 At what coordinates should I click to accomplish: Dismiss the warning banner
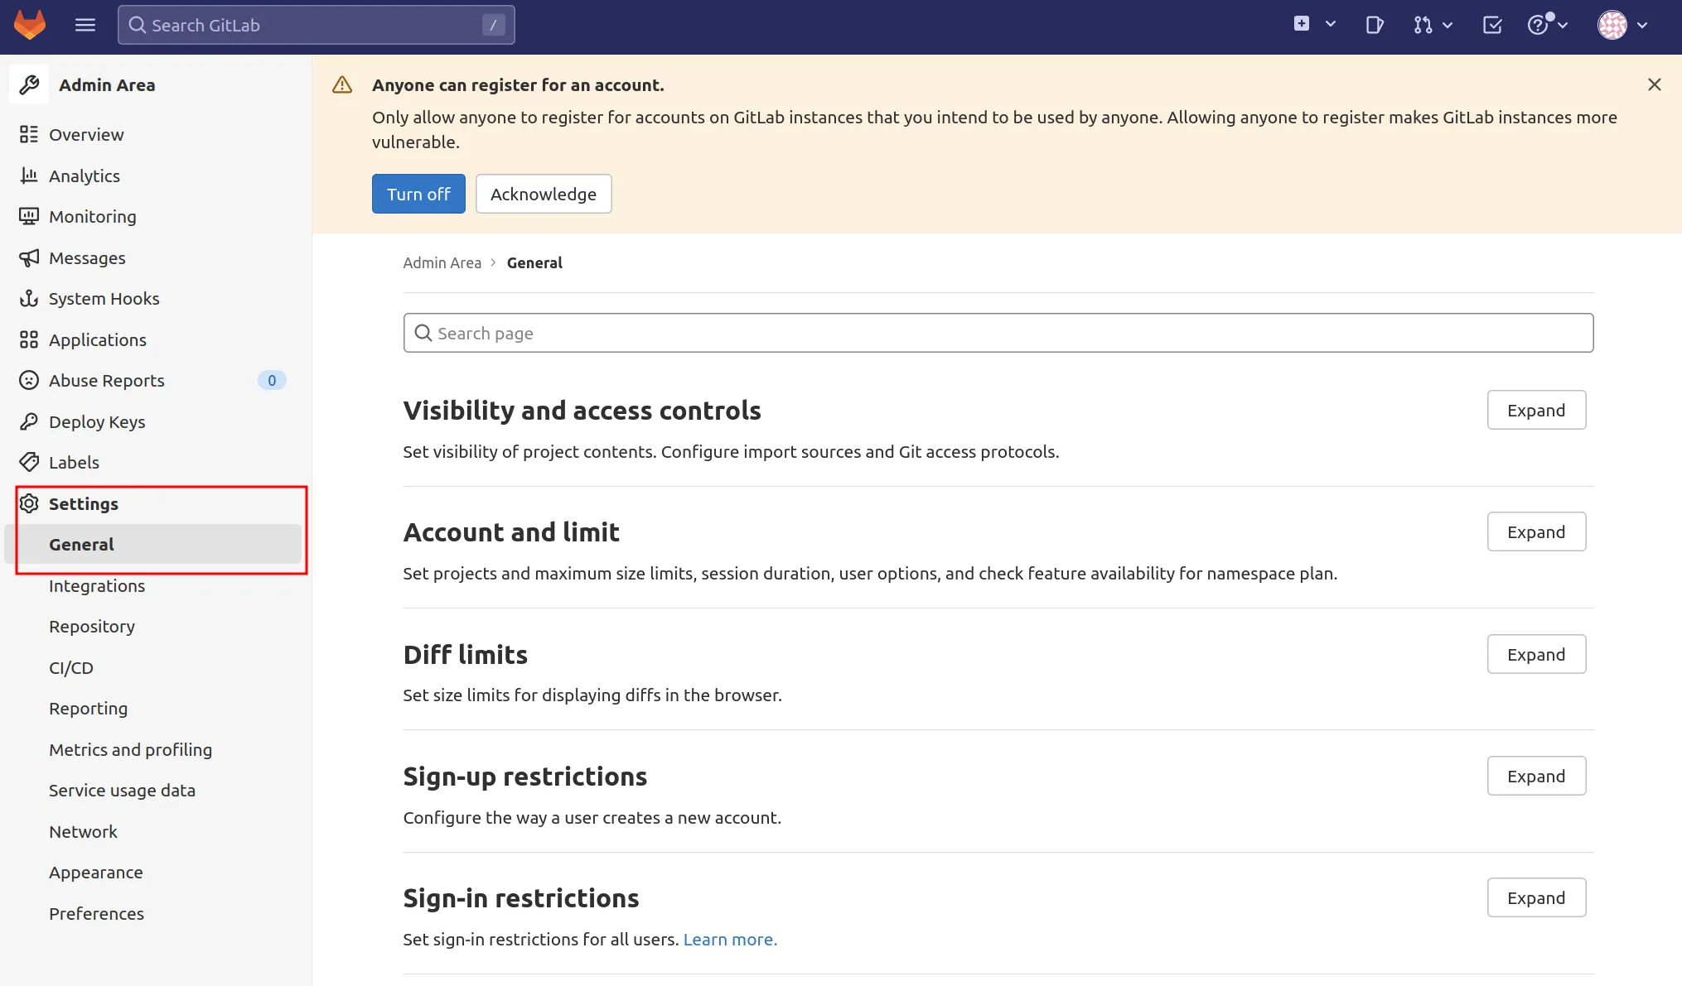coord(1654,84)
